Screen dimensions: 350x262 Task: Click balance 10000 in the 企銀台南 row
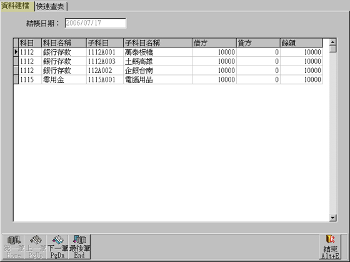[301, 70]
